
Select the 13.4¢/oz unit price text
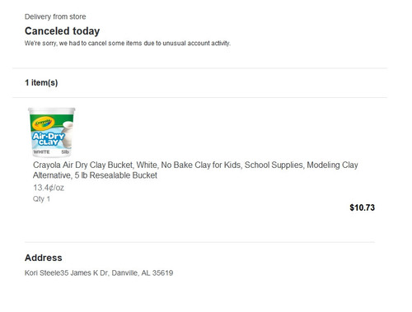coord(49,188)
